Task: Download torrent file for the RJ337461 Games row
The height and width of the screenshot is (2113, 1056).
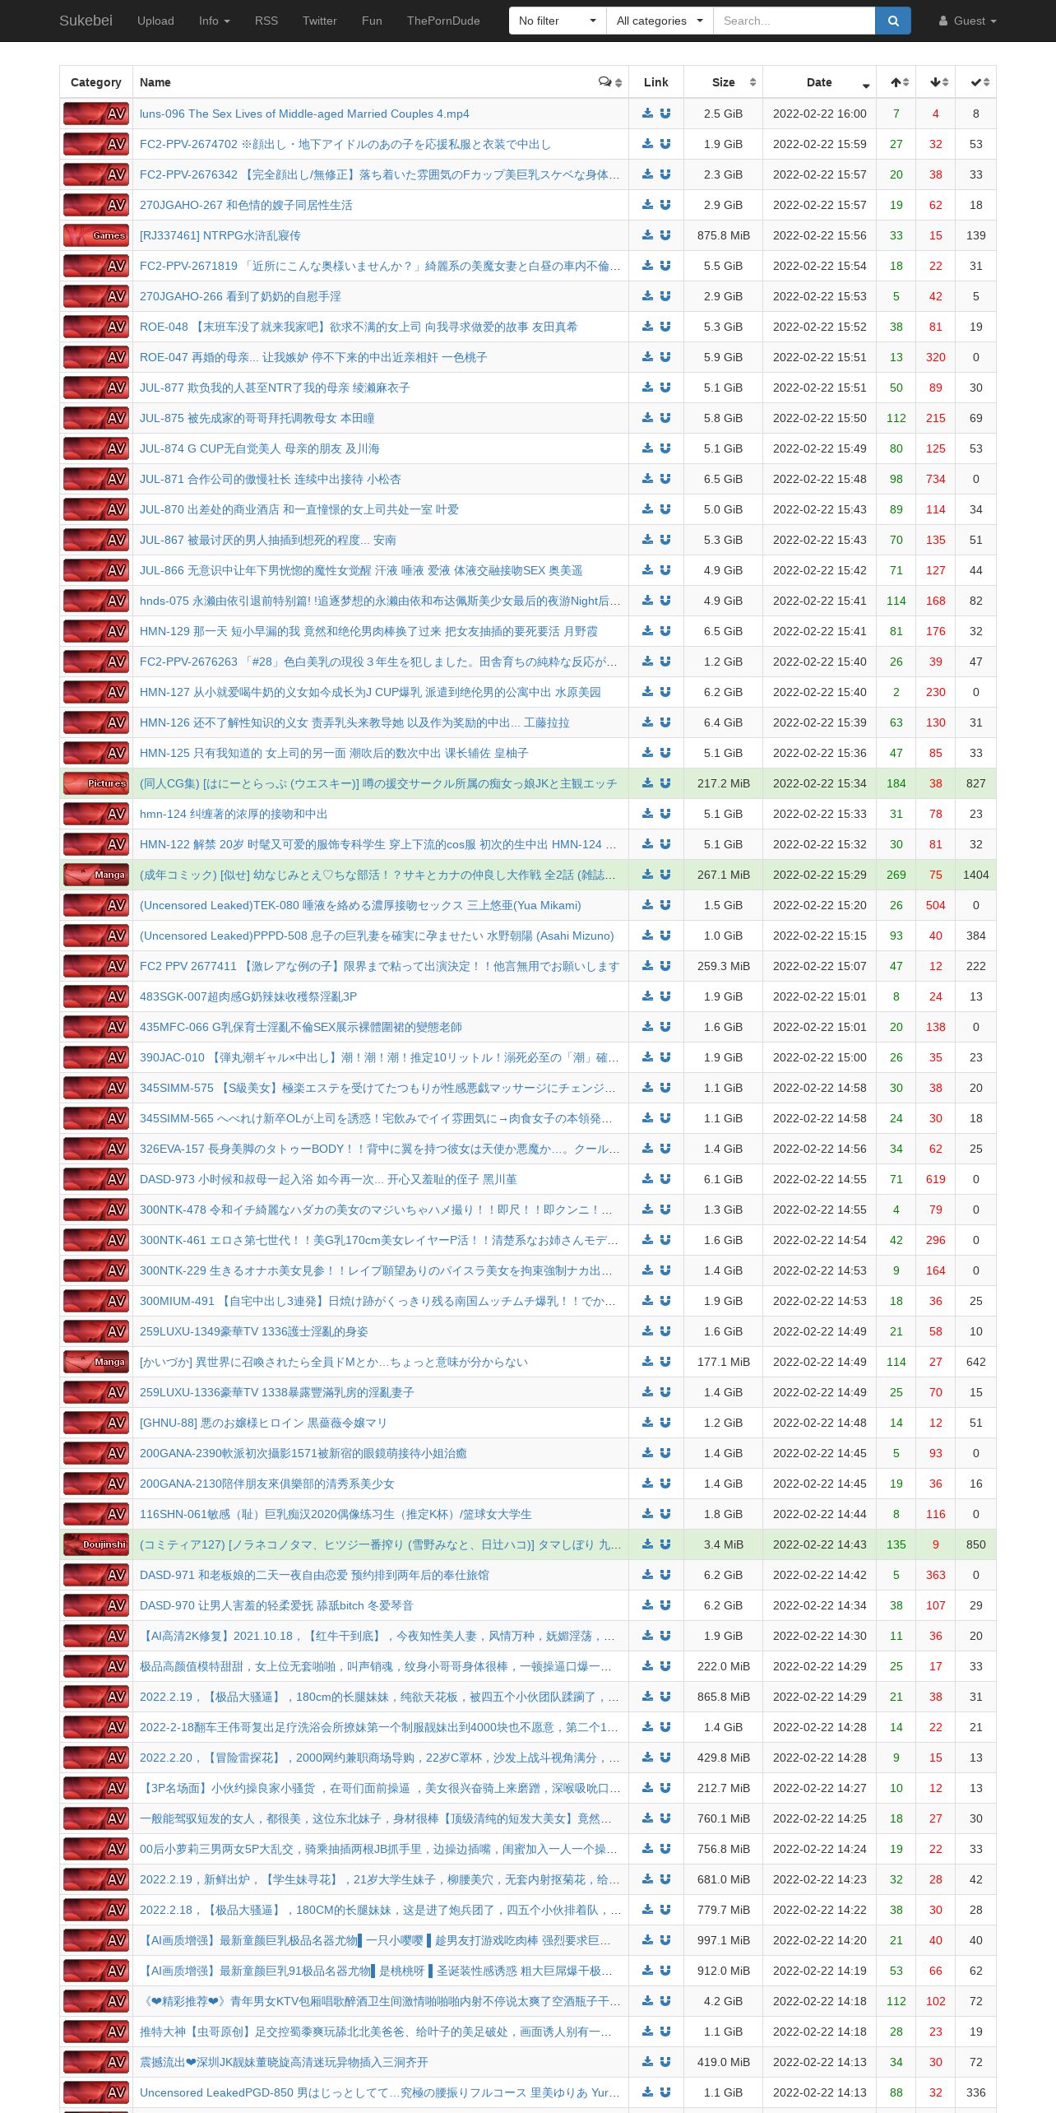Action: pos(647,235)
